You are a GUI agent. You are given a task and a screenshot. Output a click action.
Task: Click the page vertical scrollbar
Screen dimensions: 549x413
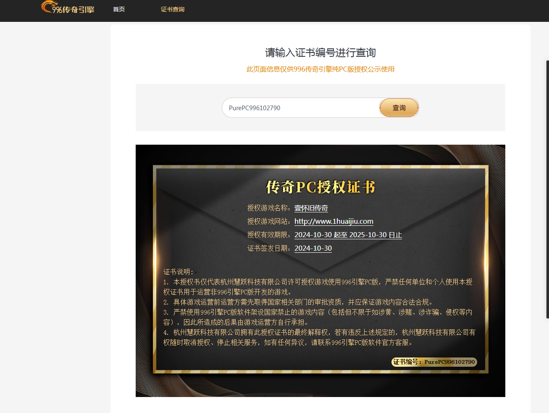coord(547,189)
